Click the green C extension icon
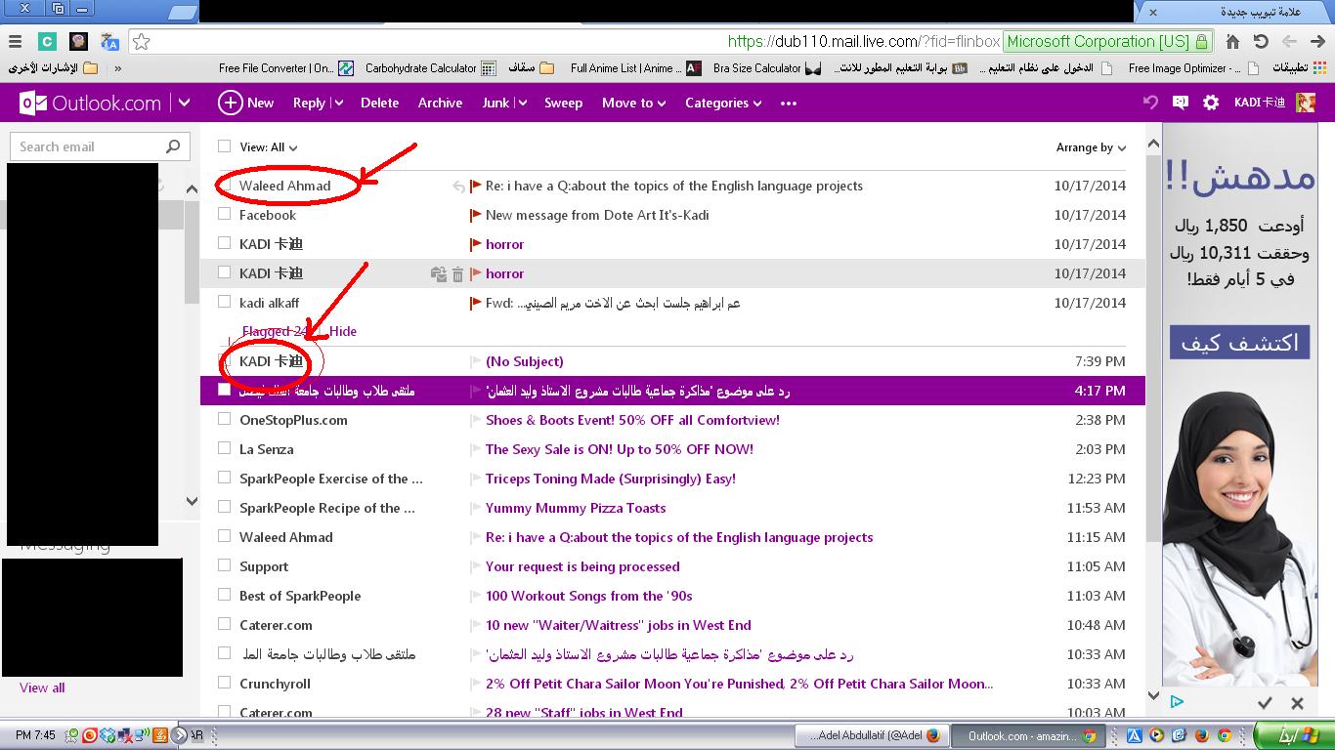Screen dimensions: 1335x750 coord(47,42)
